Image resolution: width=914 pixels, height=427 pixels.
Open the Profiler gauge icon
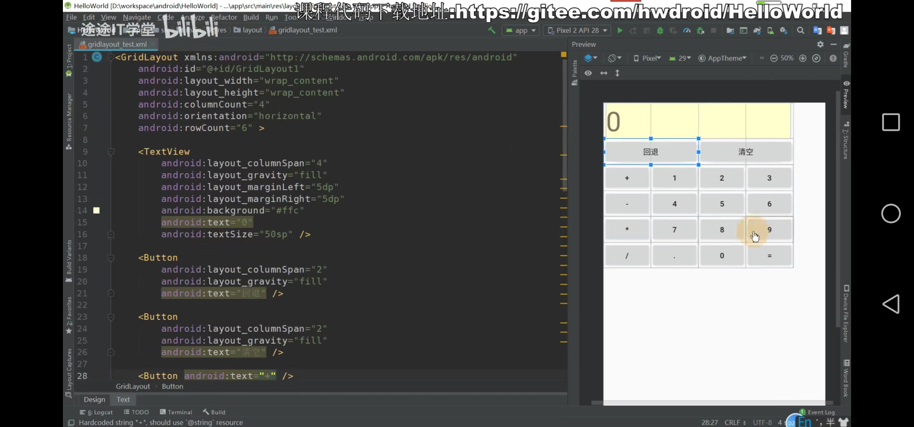(687, 30)
